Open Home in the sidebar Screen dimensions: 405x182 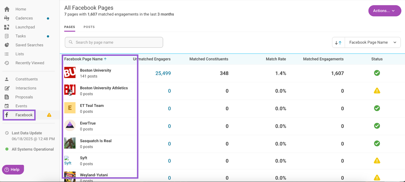point(21,9)
